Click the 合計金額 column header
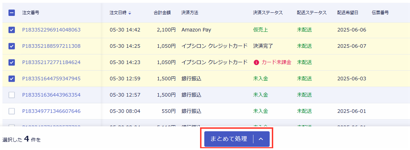The image size is (410, 150). 162,13
